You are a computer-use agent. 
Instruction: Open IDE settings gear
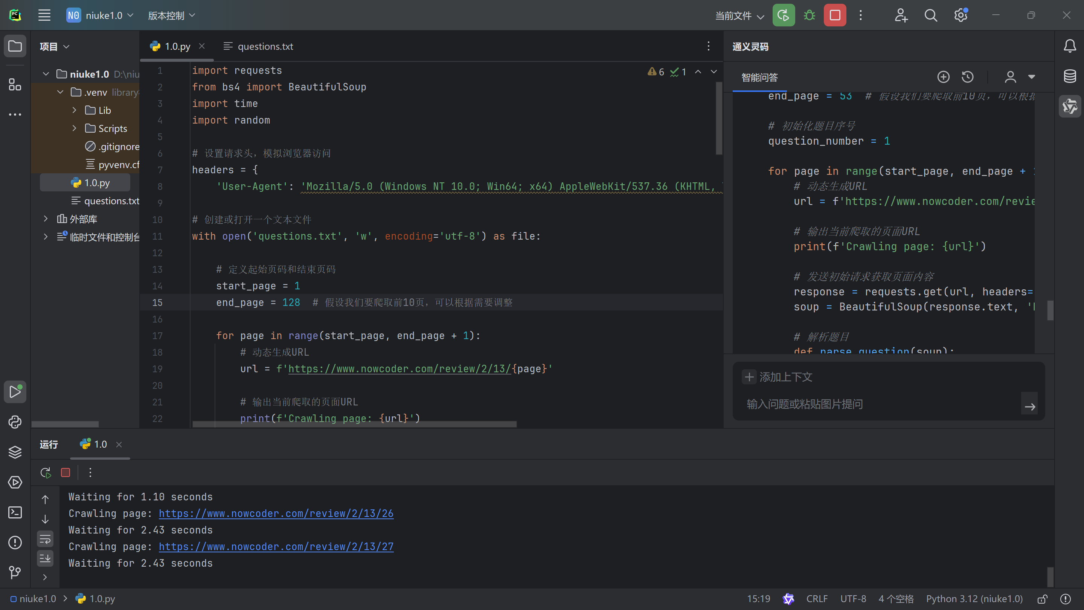coord(961,15)
